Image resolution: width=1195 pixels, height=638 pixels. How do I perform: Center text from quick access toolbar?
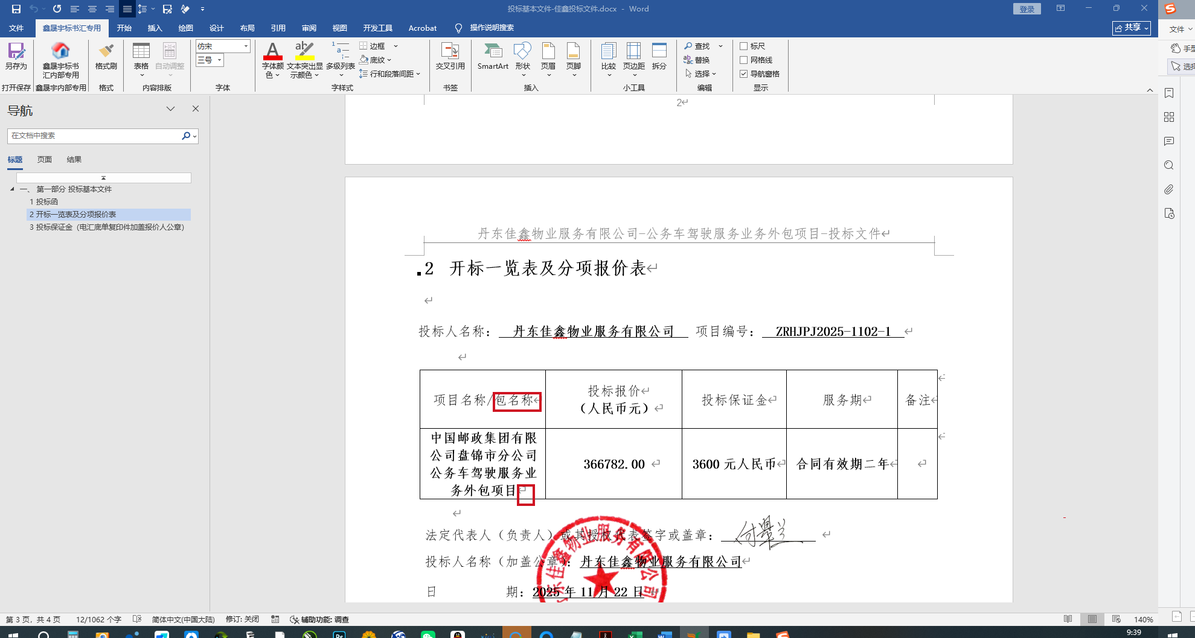pyautogui.click(x=92, y=9)
